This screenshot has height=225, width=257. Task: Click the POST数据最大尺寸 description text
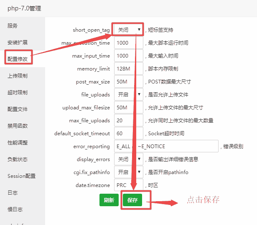(x=170, y=82)
